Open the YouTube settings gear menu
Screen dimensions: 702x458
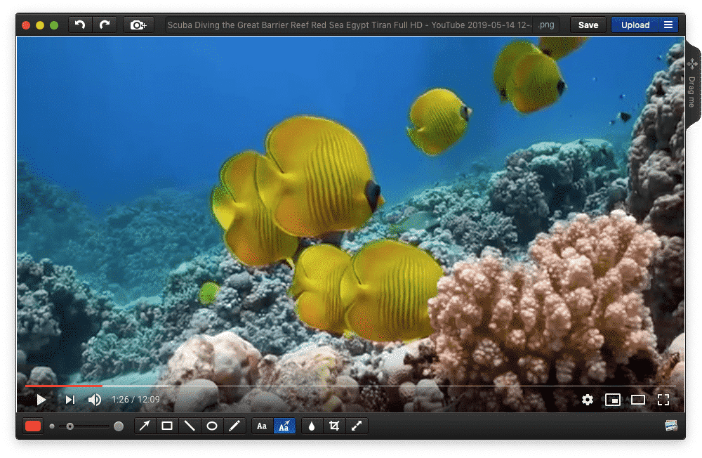click(x=588, y=399)
